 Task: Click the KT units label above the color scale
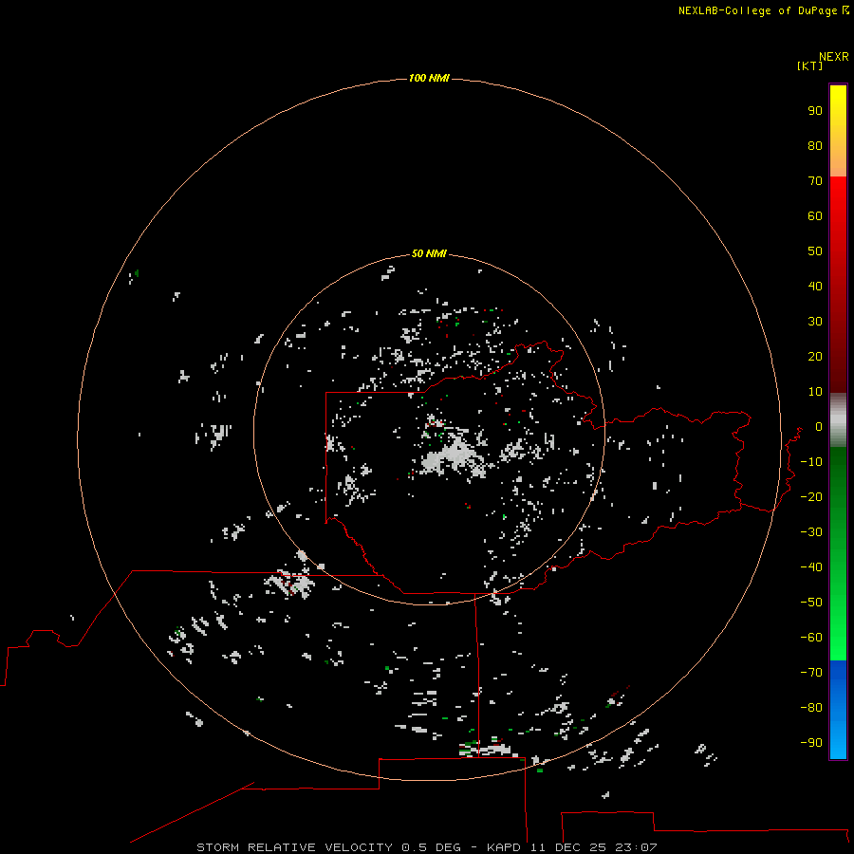[809, 65]
